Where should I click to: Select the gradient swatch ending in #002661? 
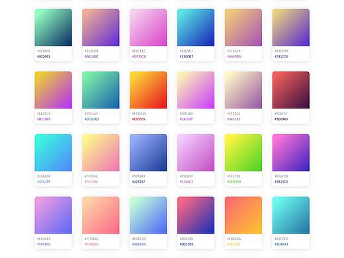click(53, 27)
